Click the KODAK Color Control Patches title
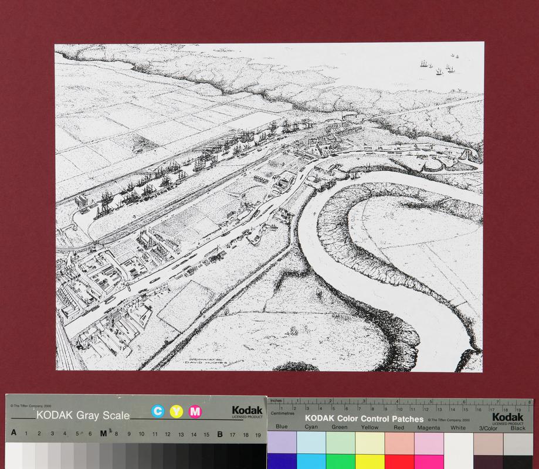Viewport: 539px width, 469px height. click(x=364, y=419)
